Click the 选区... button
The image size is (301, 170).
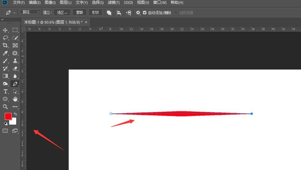point(62,12)
